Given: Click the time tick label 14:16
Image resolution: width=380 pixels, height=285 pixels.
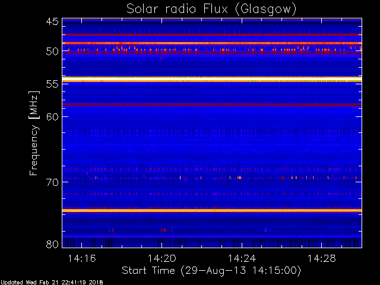Looking at the screenshot, I should pyautogui.click(x=82, y=259).
